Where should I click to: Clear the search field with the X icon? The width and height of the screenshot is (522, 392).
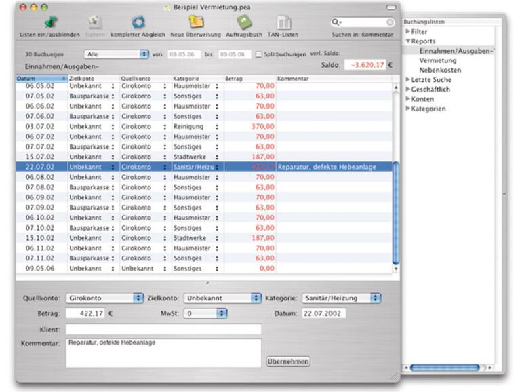[390, 22]
